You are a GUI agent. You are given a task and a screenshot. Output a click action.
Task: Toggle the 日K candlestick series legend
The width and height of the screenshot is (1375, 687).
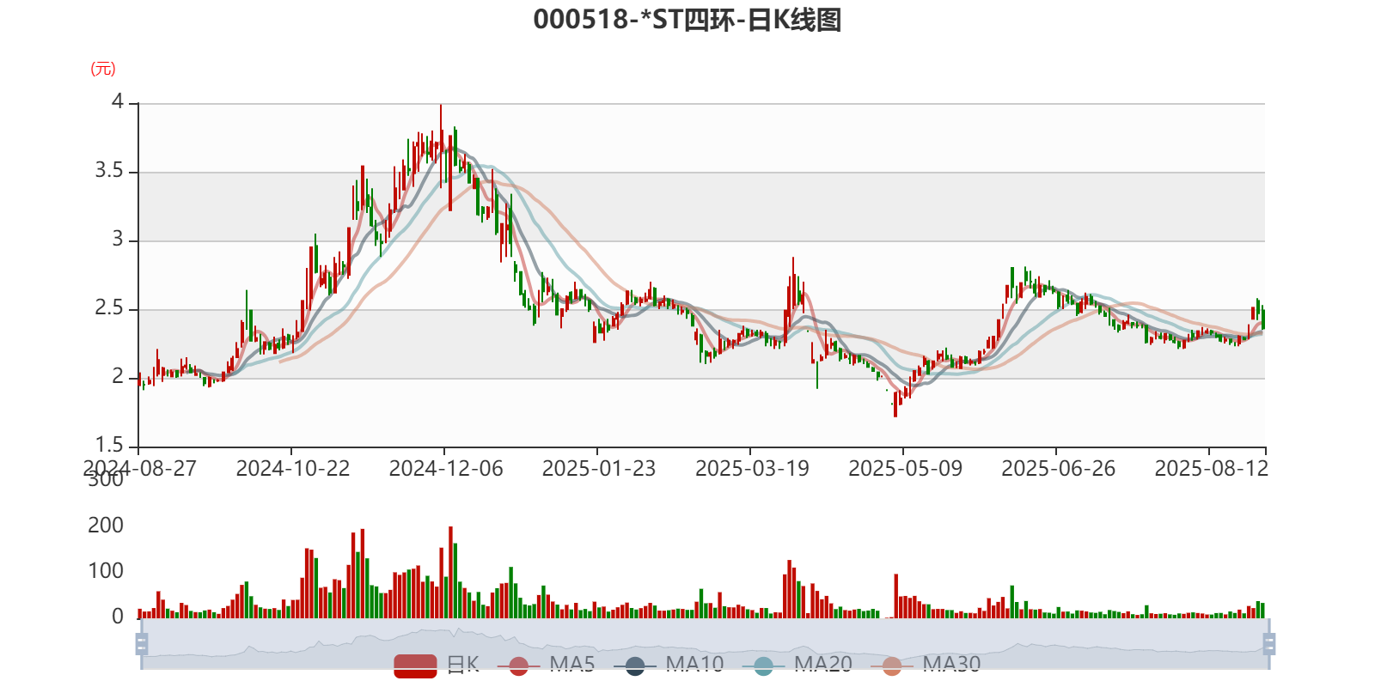click(x=437, y=665)
